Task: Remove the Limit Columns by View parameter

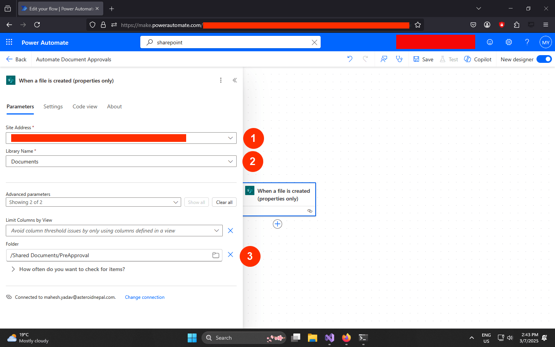Action: click(x=230, y=231)
